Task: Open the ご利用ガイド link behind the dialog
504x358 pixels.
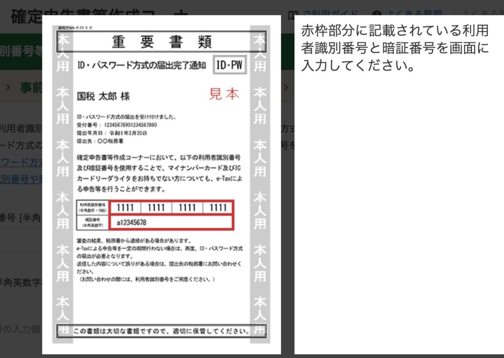Action: click(330, 13)
